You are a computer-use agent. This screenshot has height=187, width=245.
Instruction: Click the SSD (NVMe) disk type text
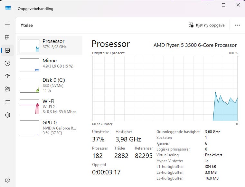point(53,86)
